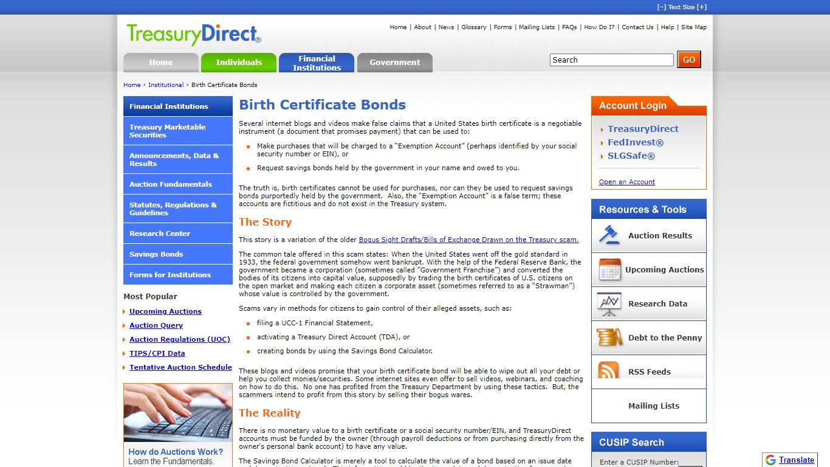This screenshot has height=467, width=830.
Task: Click the Debt to the Penny coins icon
Action: coord(609,337)
